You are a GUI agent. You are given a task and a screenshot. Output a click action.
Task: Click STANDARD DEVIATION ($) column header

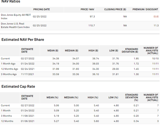click(130, 51)
